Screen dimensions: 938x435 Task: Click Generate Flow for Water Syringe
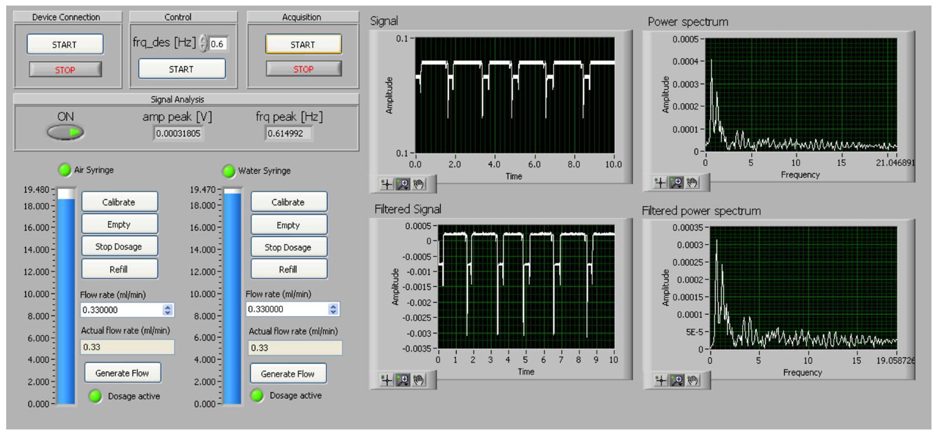288,374
